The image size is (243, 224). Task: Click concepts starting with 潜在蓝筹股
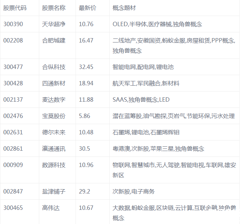[174, 116]
